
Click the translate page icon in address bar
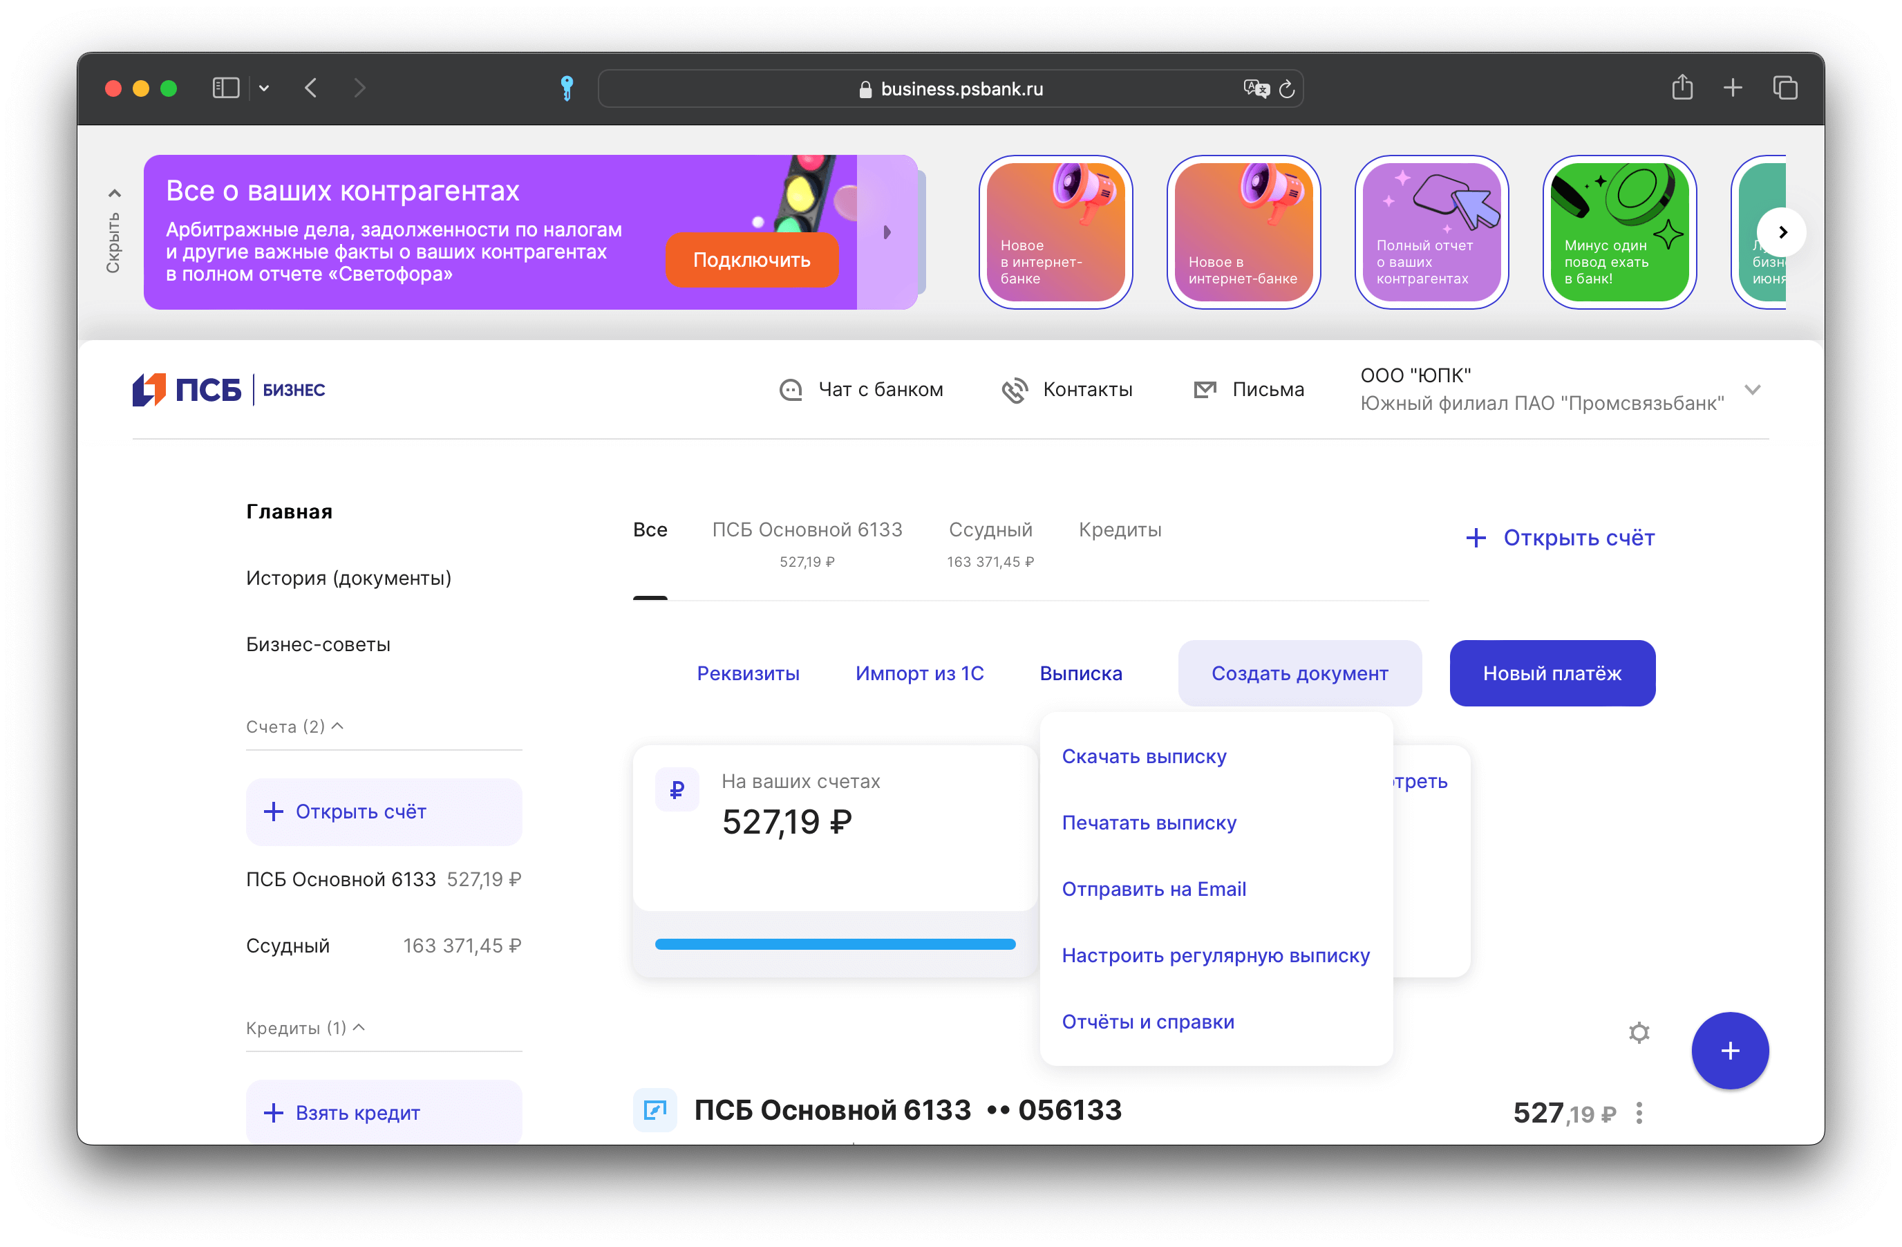[1256, 88]
